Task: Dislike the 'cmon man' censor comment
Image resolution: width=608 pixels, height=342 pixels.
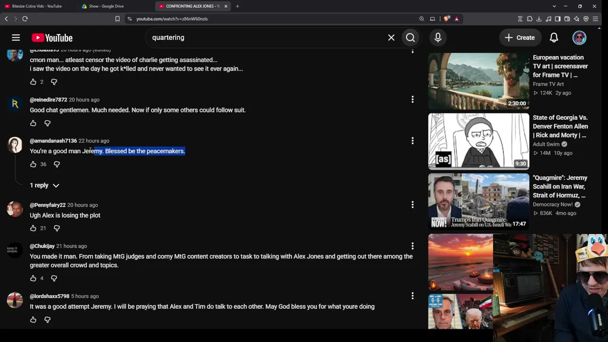Action: point(54,82)
